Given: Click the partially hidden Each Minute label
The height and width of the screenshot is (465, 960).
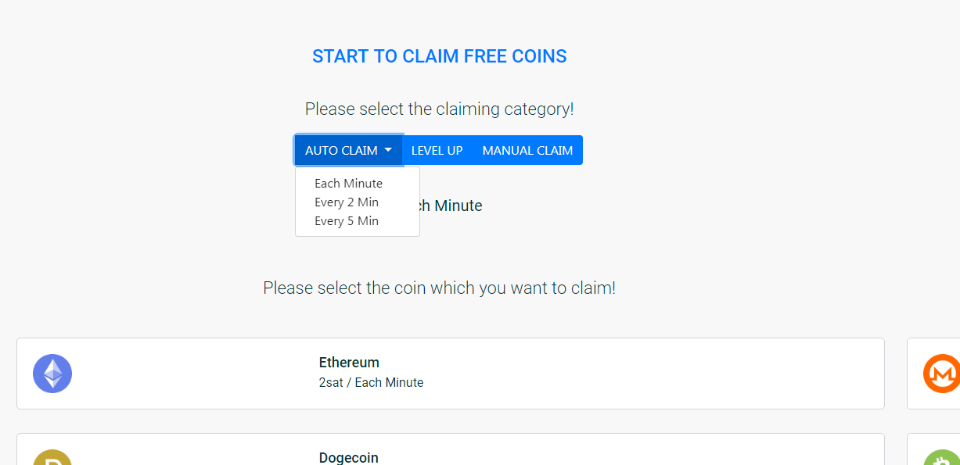Looking at the screenshot, I should pos(452,206).
